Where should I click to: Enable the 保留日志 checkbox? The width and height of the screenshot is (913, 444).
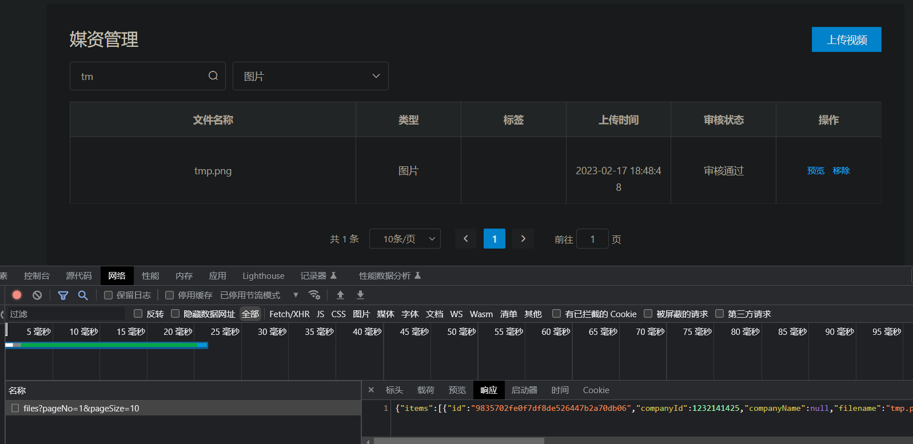click(108, 295)
